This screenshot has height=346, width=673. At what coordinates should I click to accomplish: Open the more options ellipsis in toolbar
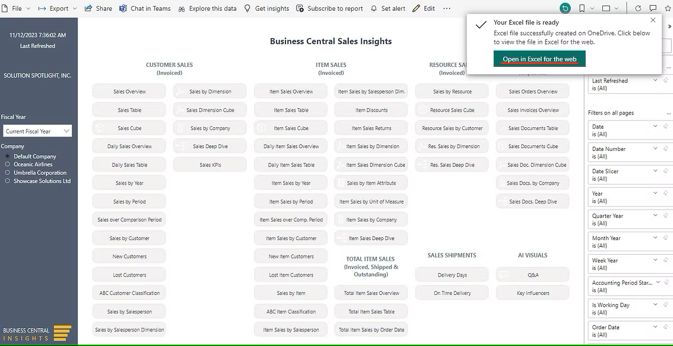[x=446, y=8]
